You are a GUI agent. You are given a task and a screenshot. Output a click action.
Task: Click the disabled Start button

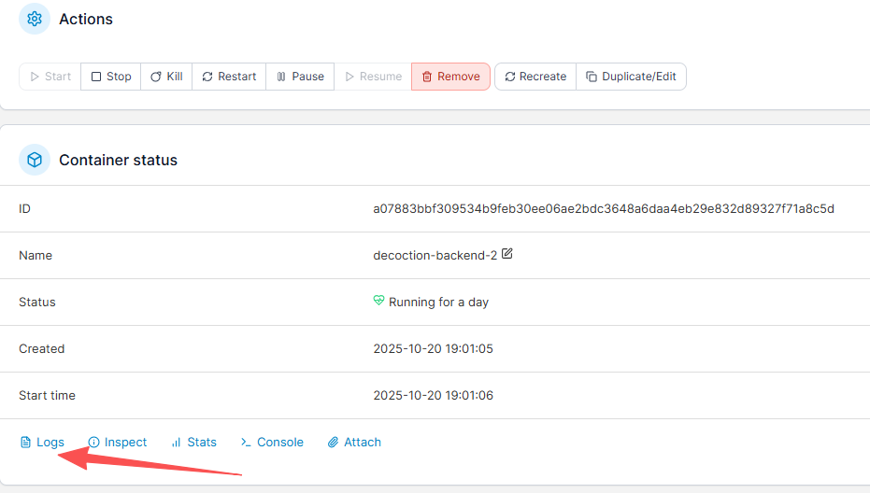click(x=50, y=77)
